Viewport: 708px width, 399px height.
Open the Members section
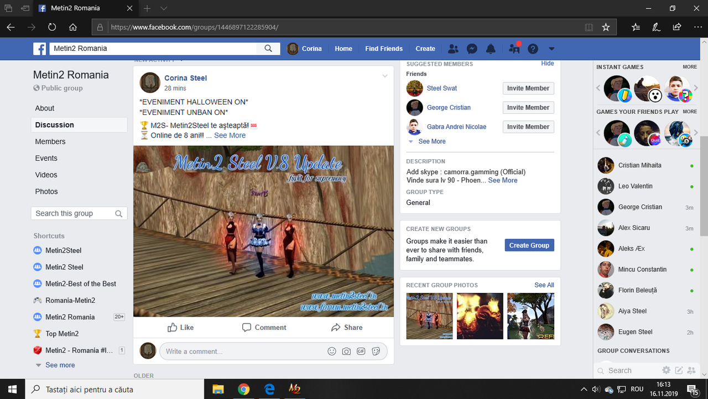coord(50,141)
